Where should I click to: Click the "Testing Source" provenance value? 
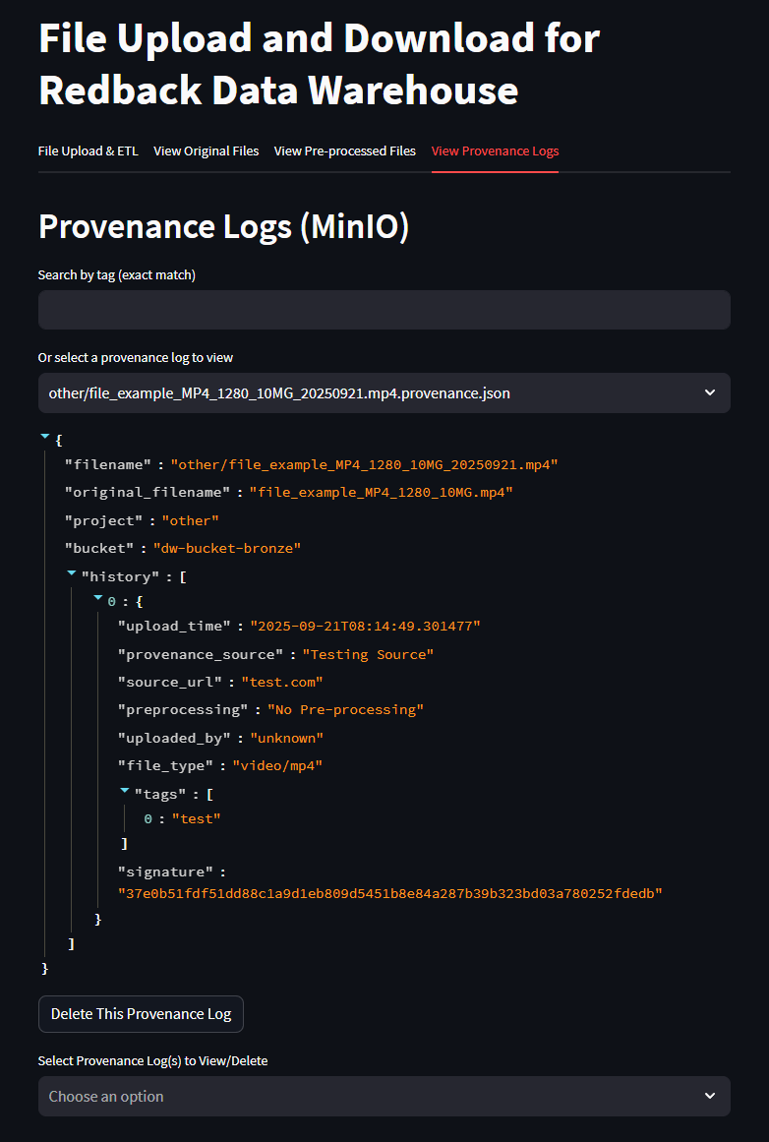coord(369,654)
